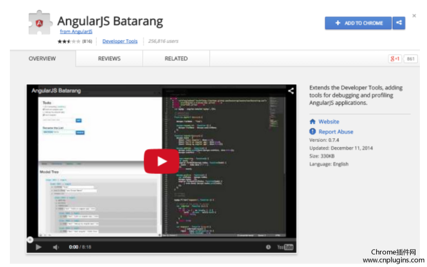Mute the video with the speaker icon
The image size is (427, 267).
click(56, 247)
